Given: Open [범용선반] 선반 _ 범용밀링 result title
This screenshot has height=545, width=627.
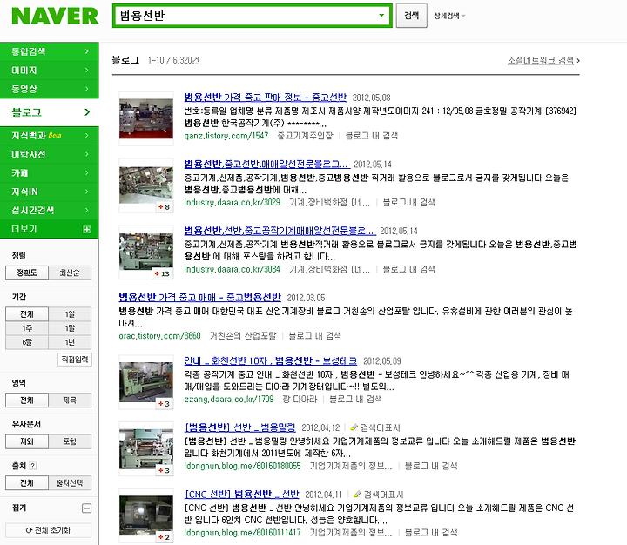Looking at the screenshot, I should tap(239, 427).
